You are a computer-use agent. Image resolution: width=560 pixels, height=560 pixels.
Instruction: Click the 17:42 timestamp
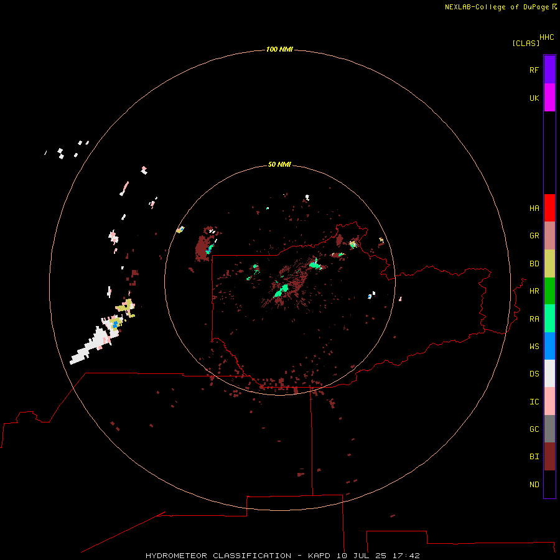pos(406,556)
